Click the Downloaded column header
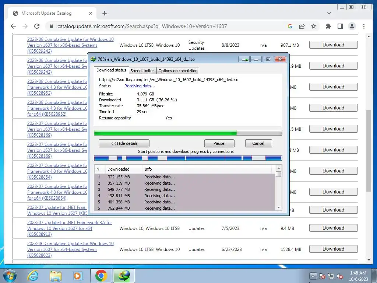Viewport: 377px width, 283px height. coord(124,169)
